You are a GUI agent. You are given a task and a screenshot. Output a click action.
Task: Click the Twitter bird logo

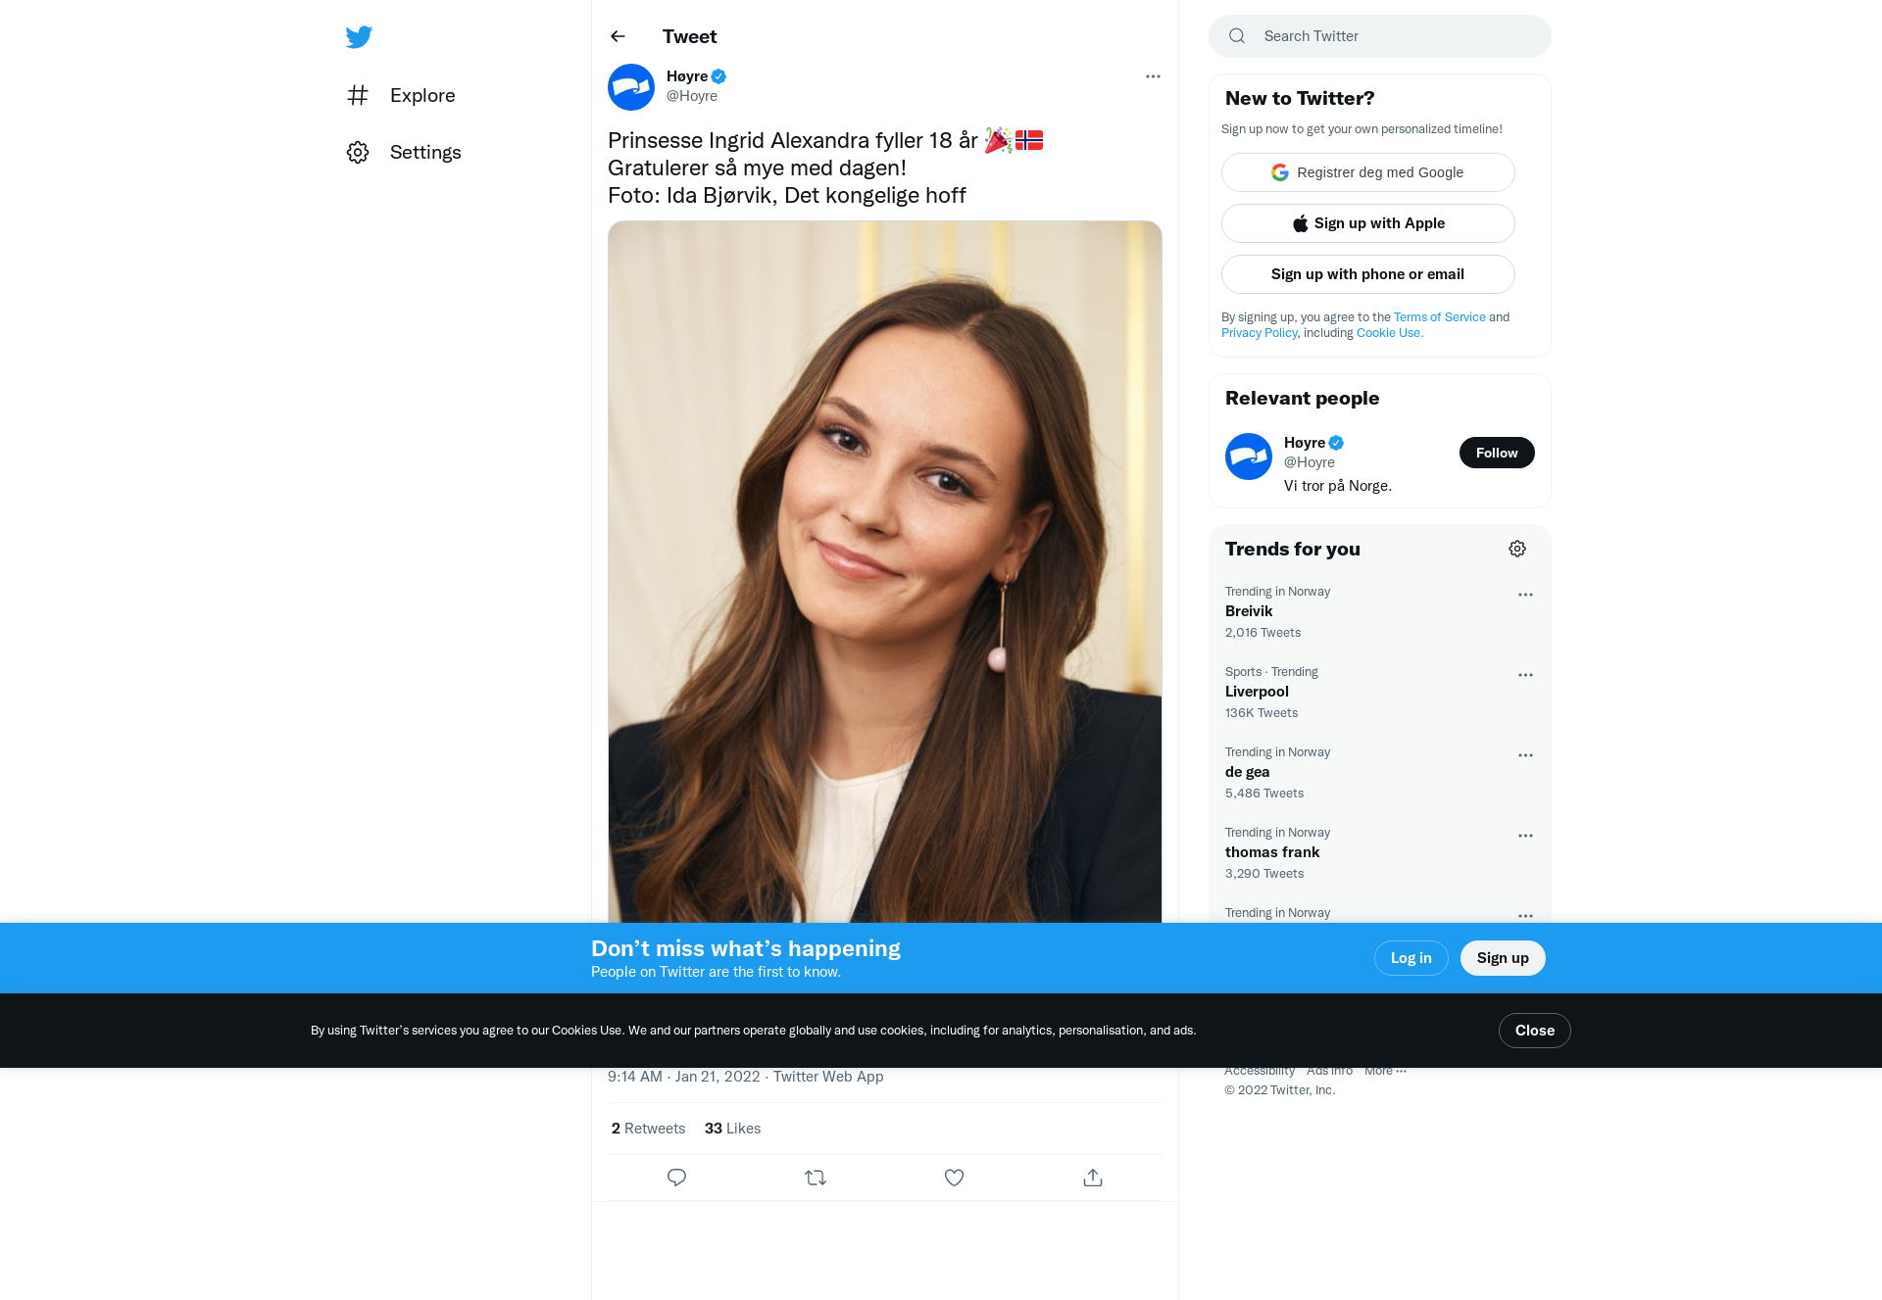point(359,37)
